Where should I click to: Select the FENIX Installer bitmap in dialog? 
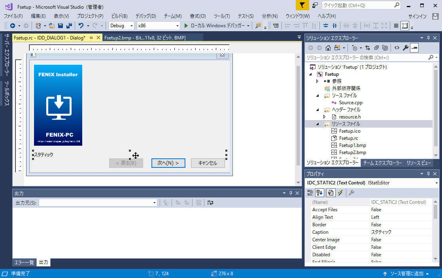tap(58, 105)
